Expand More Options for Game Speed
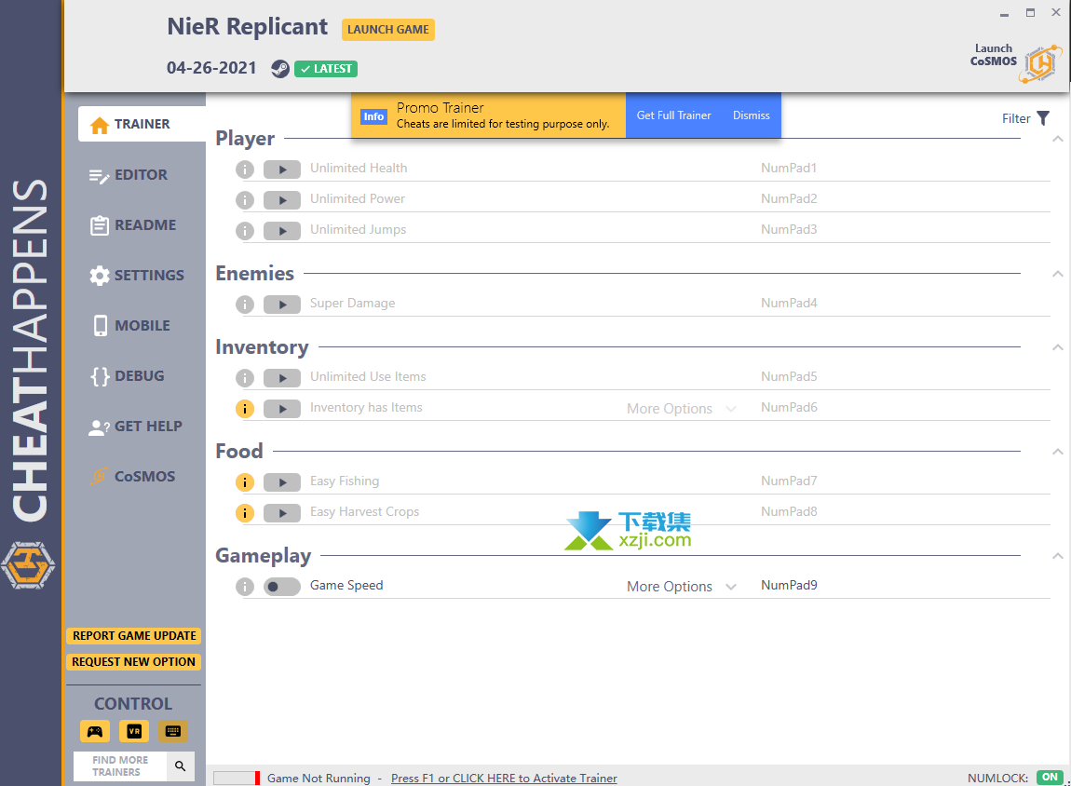Screen dimensions: 1071x786 pyautogui.click(x=682, y=587)
